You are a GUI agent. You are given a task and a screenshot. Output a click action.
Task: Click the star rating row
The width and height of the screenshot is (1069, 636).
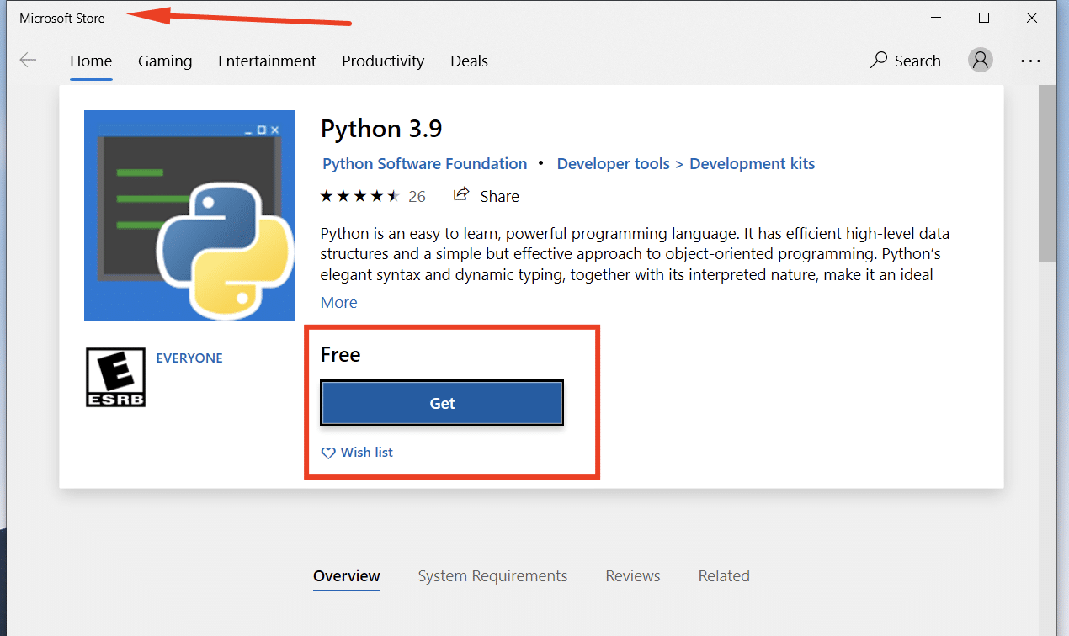360,196
